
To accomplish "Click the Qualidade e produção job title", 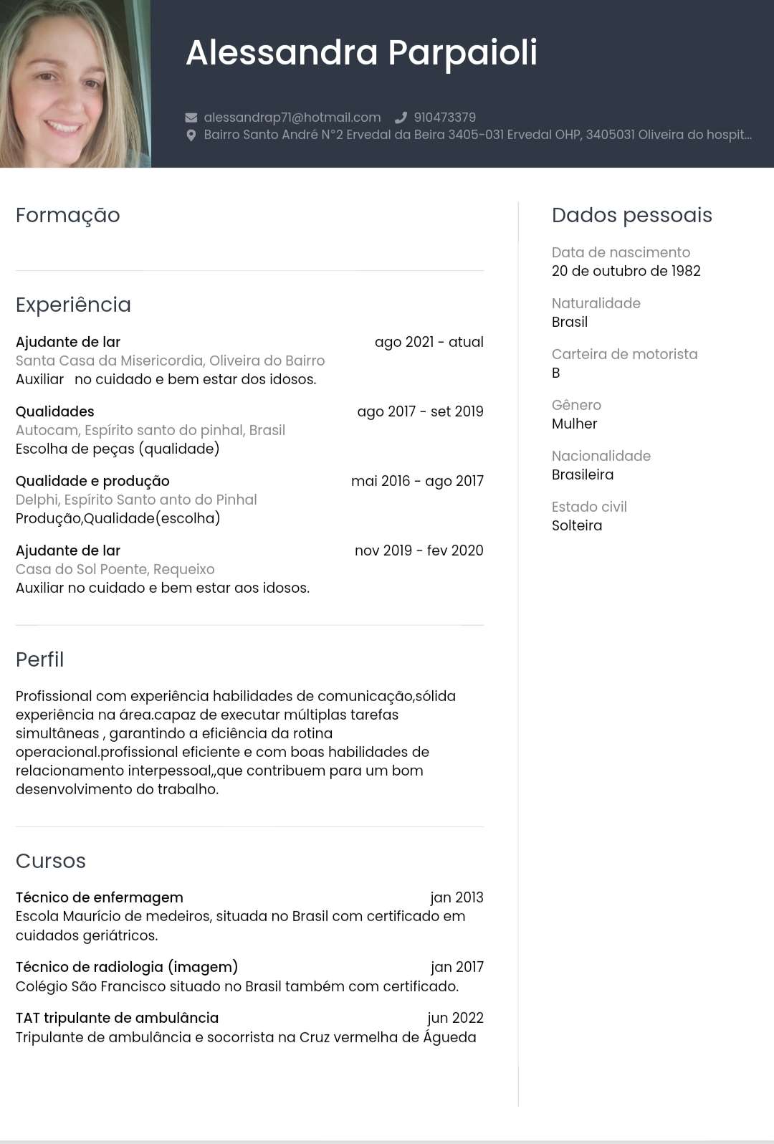I will coord(93,481).
